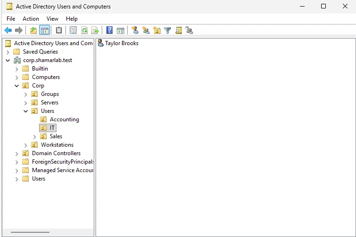Expand the Sales OU
Viewport: 356px width, 237px height.
34,137
